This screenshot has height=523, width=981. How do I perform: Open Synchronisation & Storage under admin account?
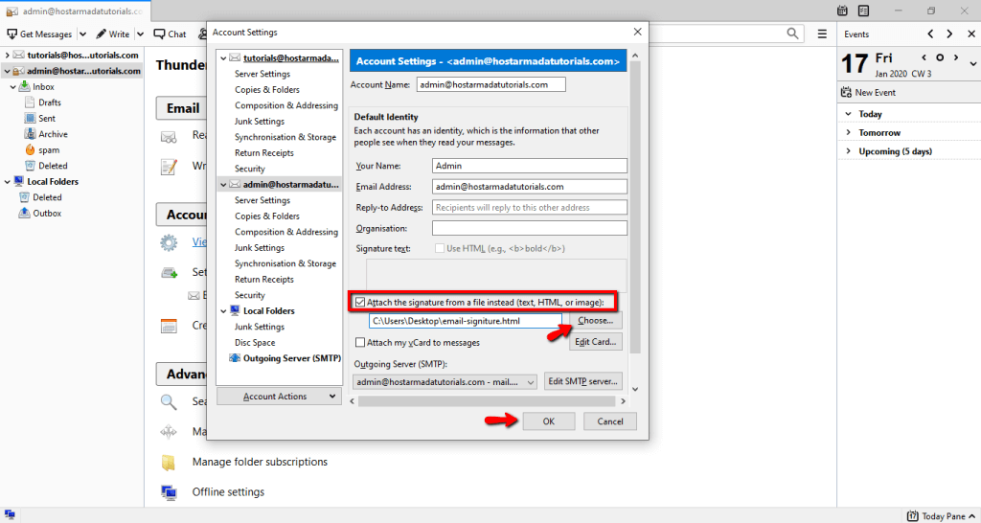(x=285, y=263)
